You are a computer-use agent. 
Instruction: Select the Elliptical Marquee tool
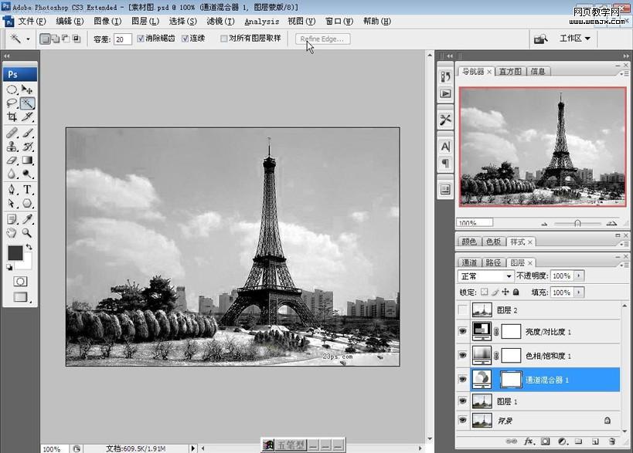[x=12, y=90]
